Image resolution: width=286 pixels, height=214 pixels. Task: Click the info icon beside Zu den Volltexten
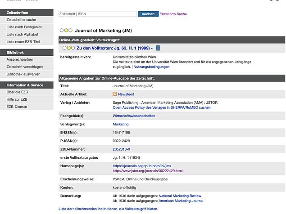tap(158, 48)
